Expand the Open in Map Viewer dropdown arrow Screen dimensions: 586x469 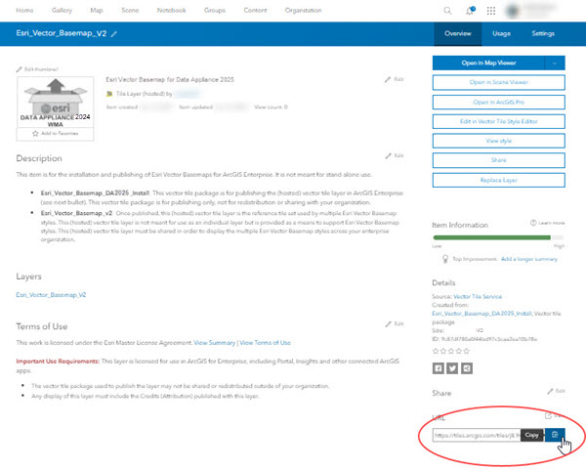(x=555, y=64)
